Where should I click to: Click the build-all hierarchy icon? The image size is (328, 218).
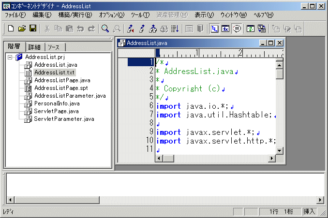tap(153, 29)
